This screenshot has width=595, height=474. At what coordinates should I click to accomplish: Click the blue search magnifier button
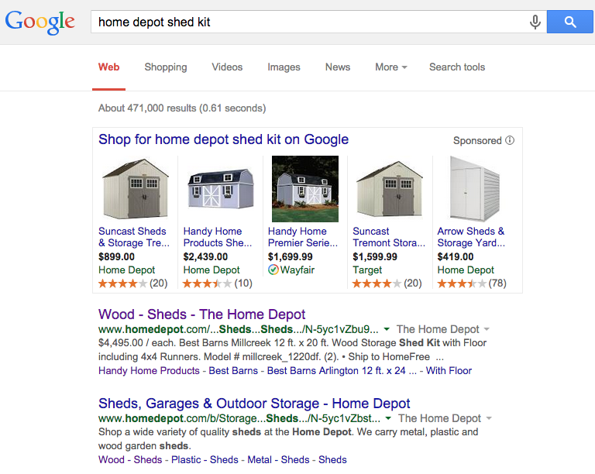(570, 22)
